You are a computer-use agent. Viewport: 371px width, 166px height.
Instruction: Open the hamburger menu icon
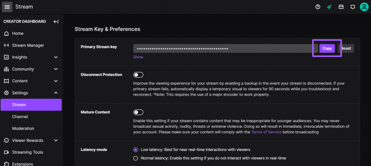(7, 7)
